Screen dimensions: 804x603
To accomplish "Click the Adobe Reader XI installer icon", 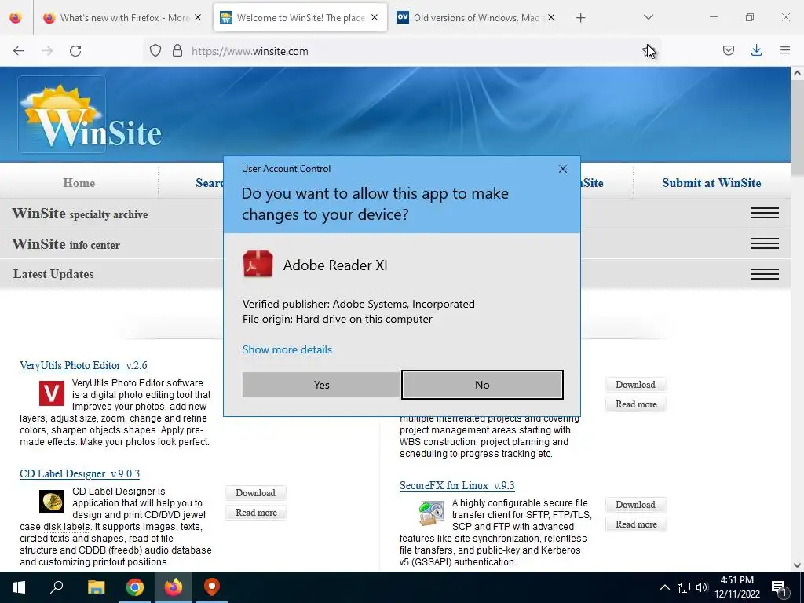I will pyautogui.click(x=258, y=265).
